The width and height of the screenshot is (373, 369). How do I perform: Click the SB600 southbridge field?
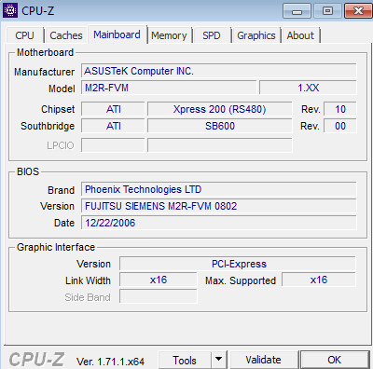point(220,126)
